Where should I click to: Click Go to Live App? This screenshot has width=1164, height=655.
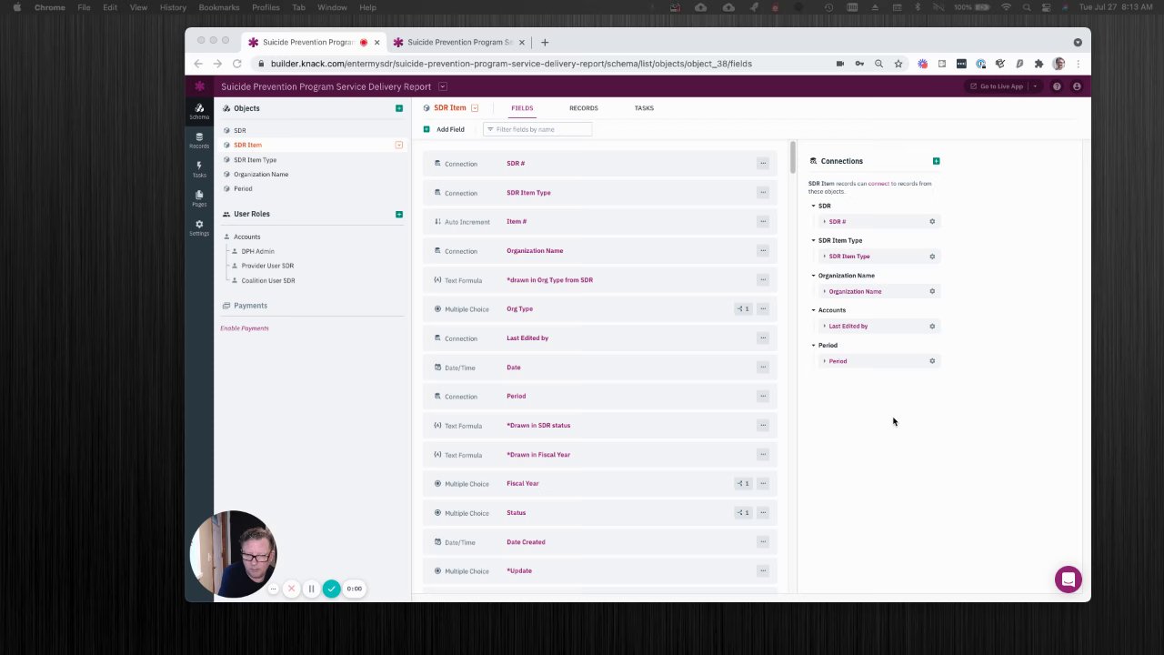(997, 86)
